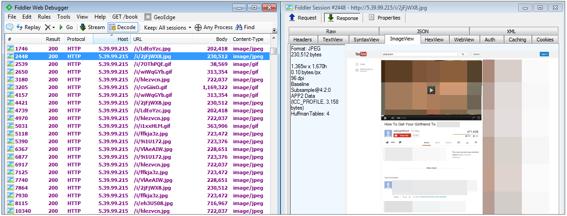Screen dimensions: 567x216
Task: Open the Rules menu
Action: (x=44, y=17)
